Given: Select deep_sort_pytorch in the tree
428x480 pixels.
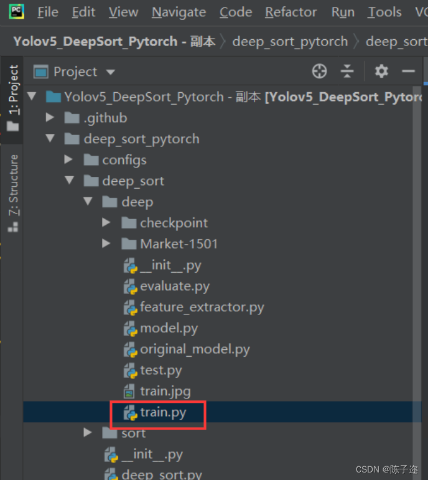Looking at the screenshot, I should pos(142,139).
